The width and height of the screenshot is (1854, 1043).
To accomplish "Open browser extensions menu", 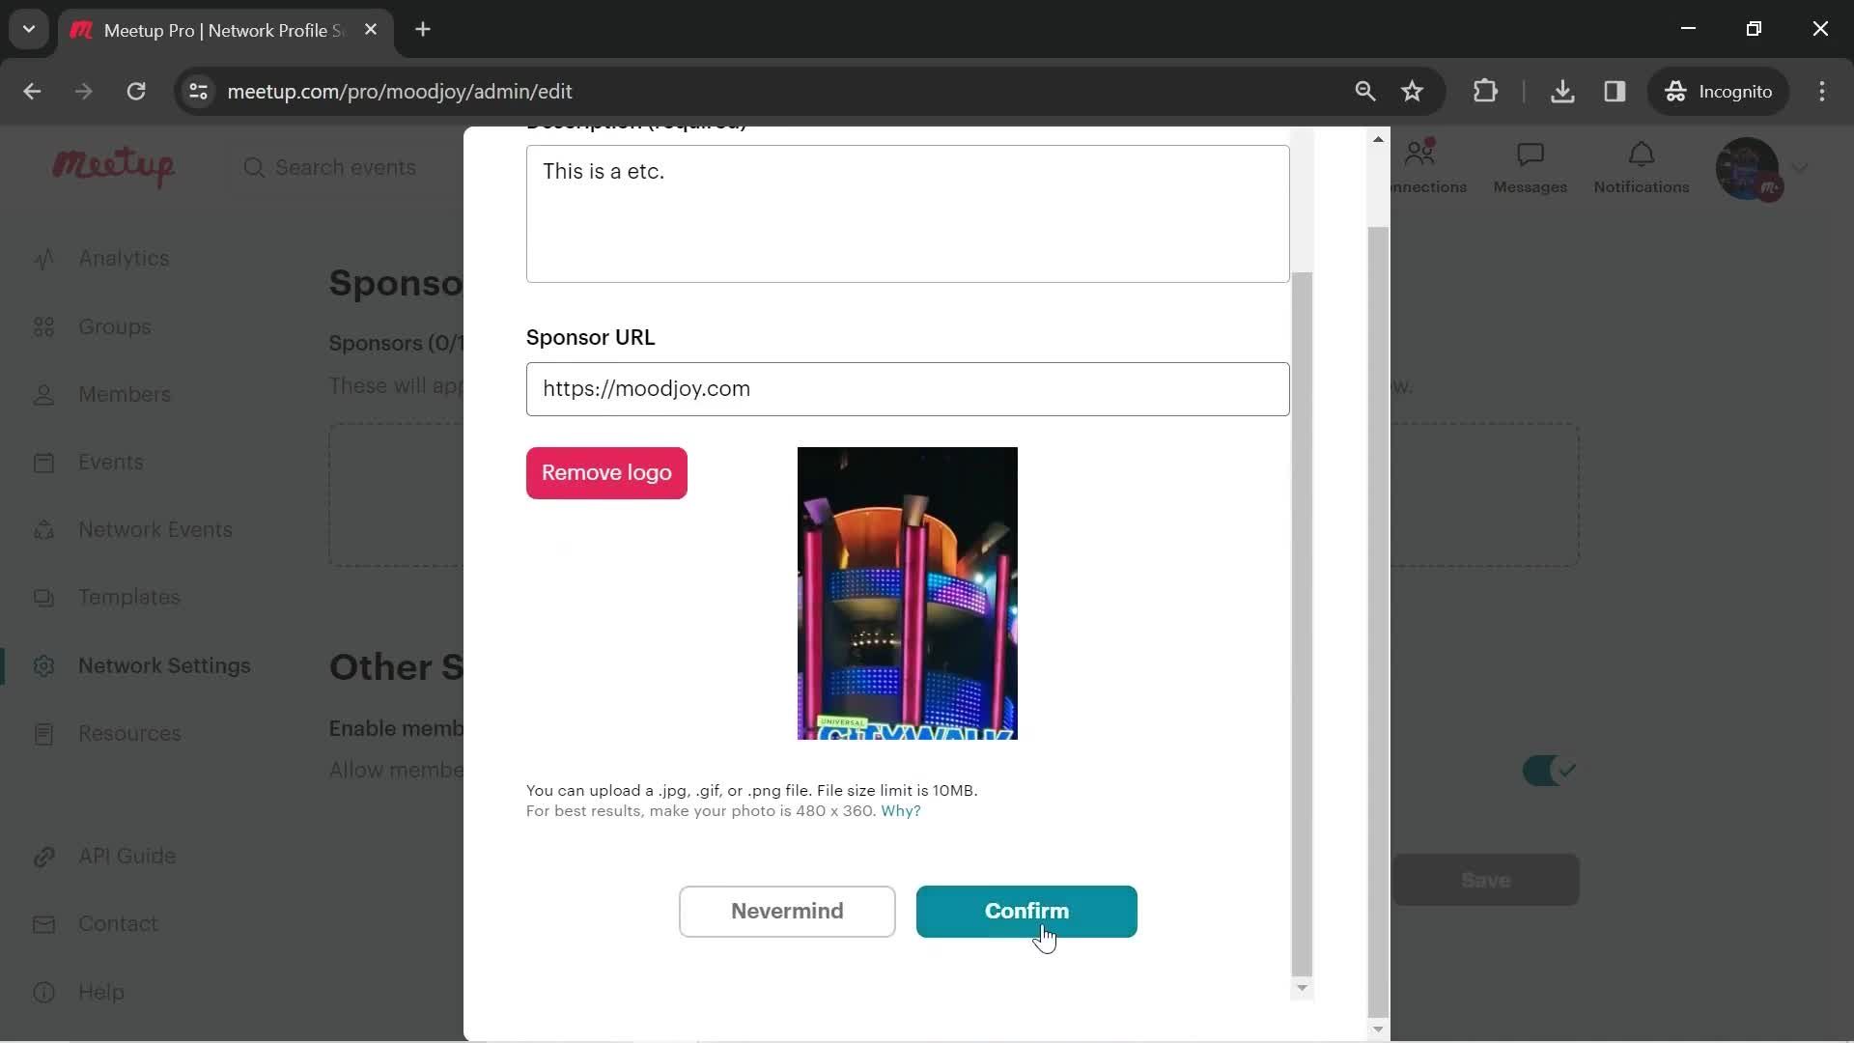I will click(x=1486, y=92).
